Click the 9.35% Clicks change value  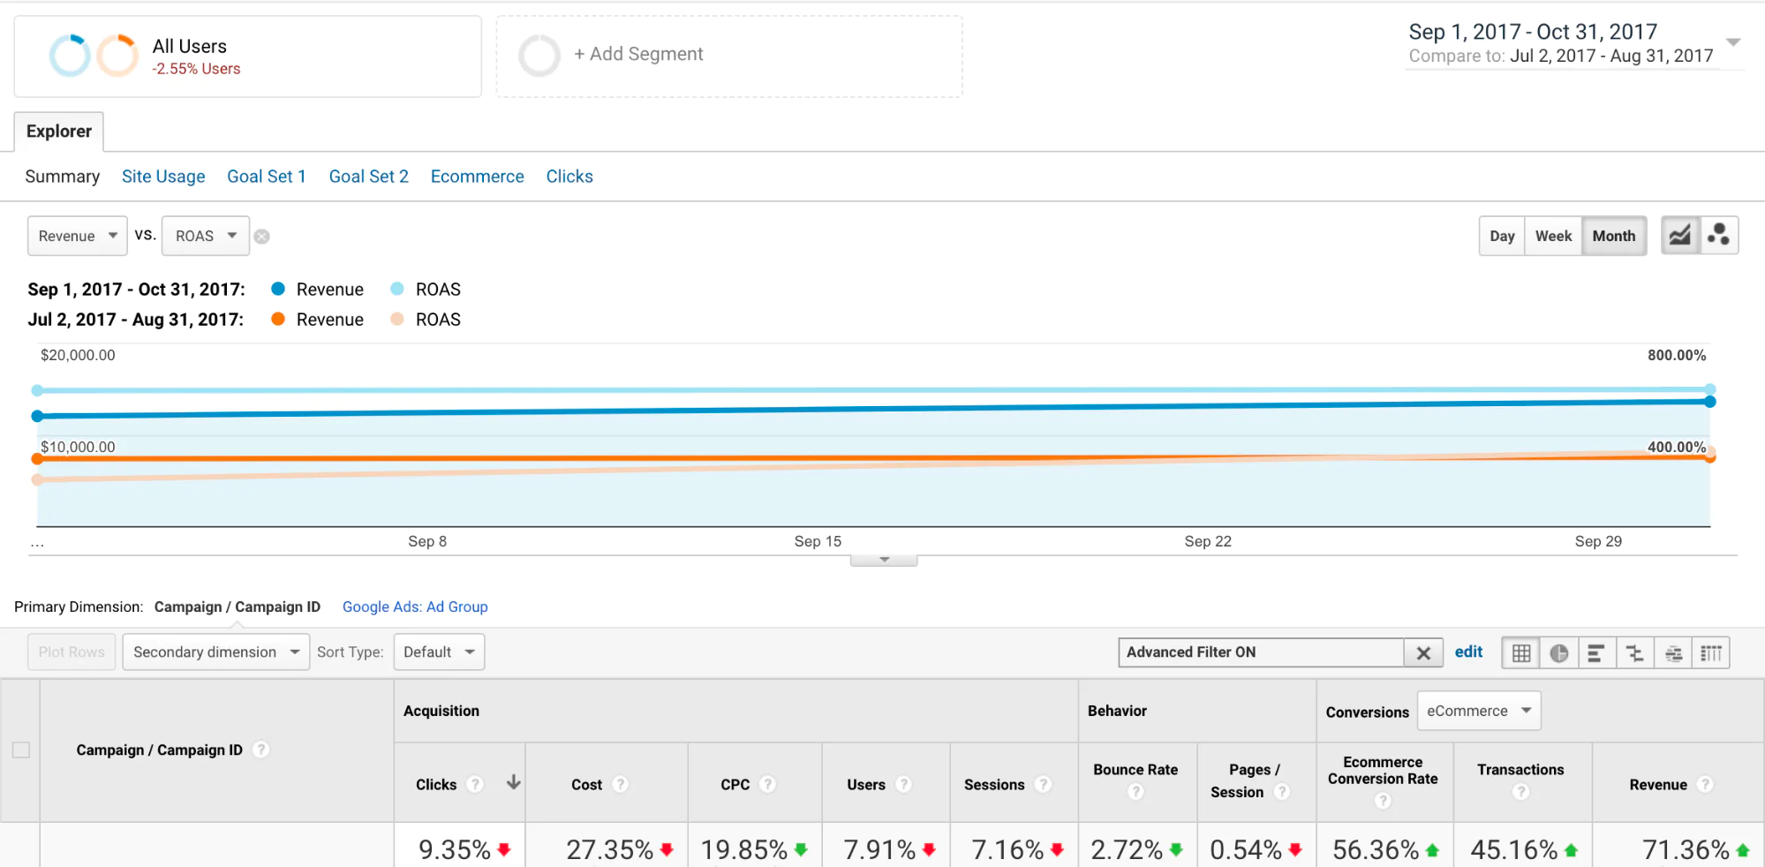pos(454,849)
